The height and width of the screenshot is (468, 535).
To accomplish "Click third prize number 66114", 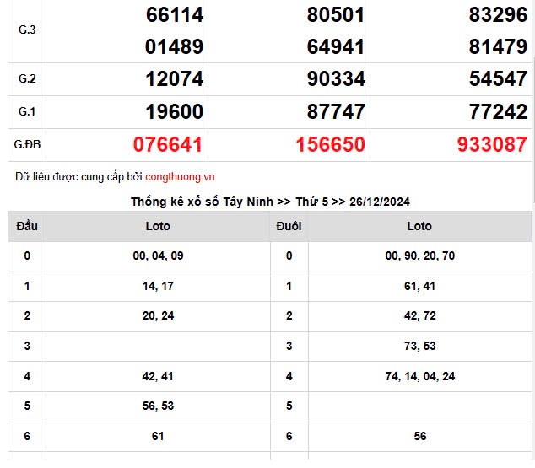I will (174, 15).
